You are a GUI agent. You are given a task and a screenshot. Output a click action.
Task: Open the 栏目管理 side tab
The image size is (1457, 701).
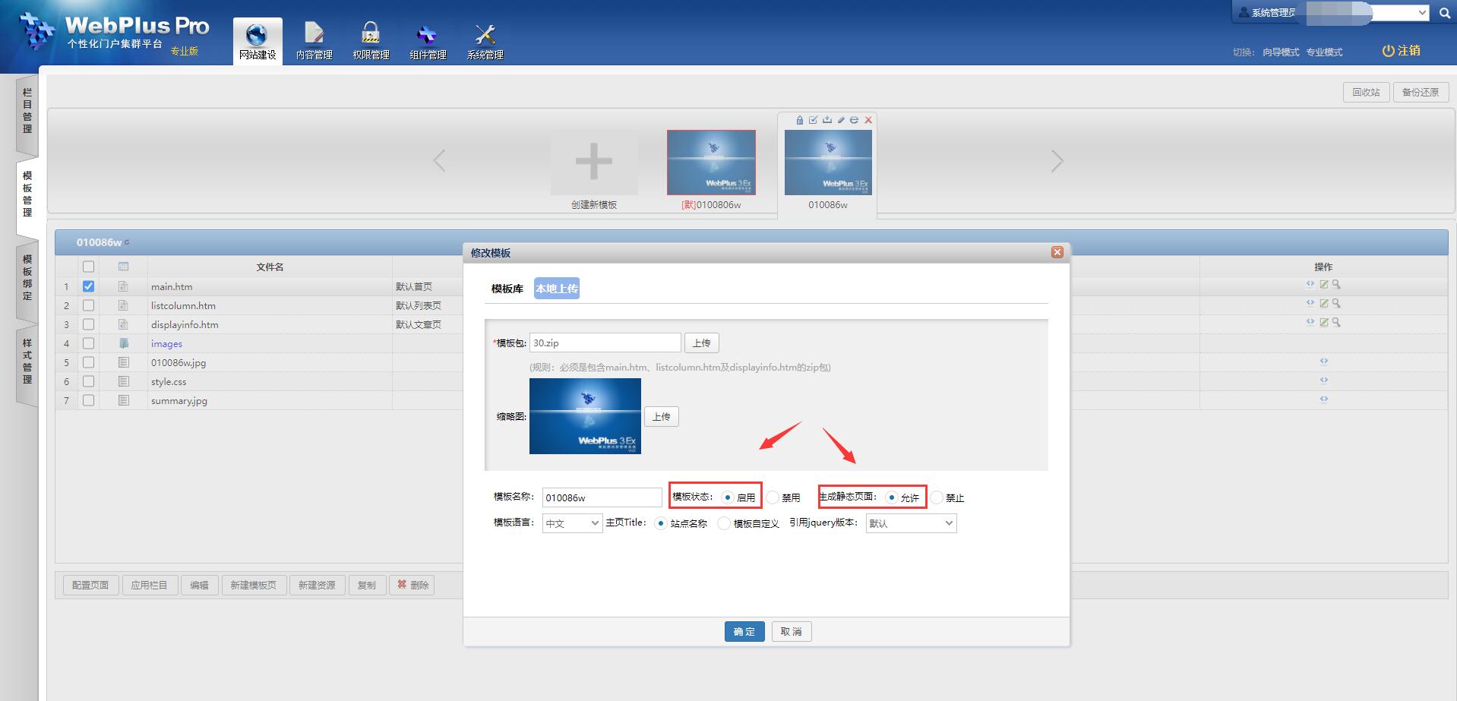tap(27, 111)
